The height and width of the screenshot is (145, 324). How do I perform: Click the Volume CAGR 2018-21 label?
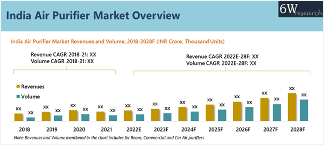tap(62, 61)
